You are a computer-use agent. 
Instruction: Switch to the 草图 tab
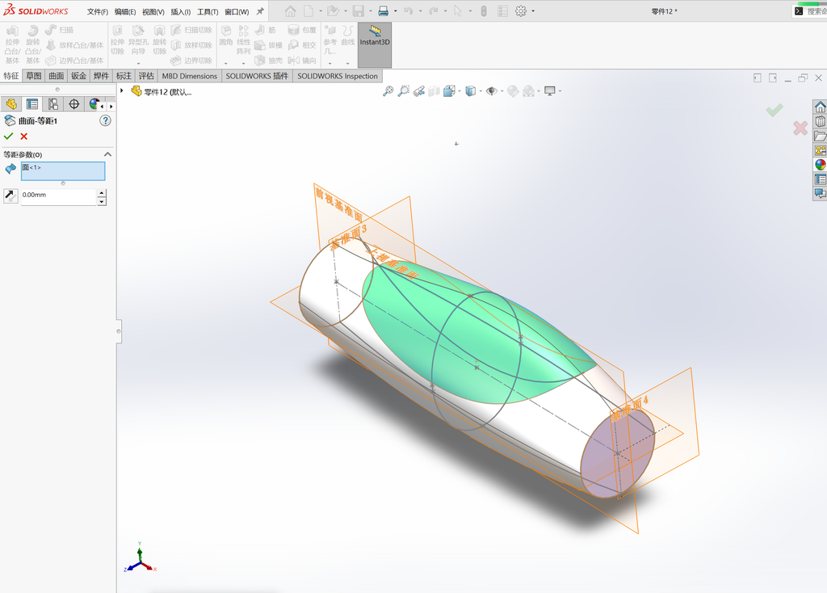point(33,76)
